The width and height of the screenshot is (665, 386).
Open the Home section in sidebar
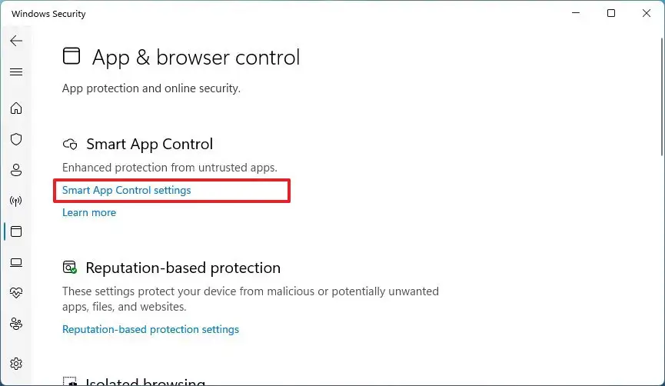pos(16,108)
